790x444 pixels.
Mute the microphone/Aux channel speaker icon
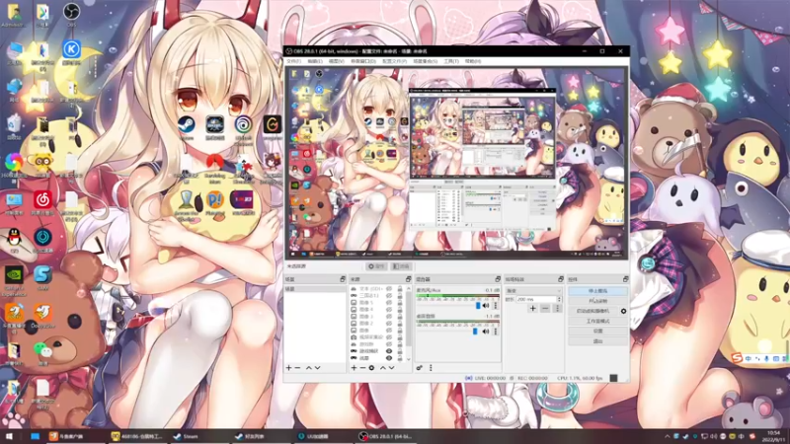486,306
